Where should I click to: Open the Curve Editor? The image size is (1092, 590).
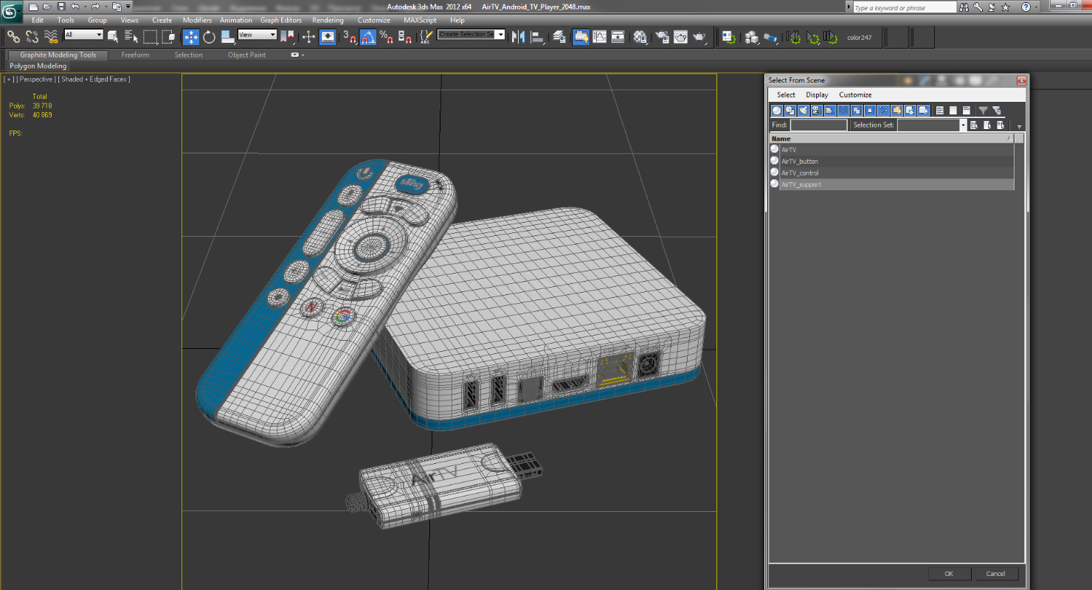pyautogui.click(x=599, y=36)
